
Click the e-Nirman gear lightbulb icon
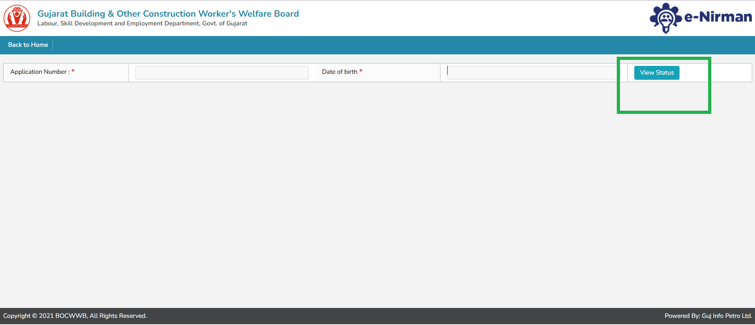665,18
